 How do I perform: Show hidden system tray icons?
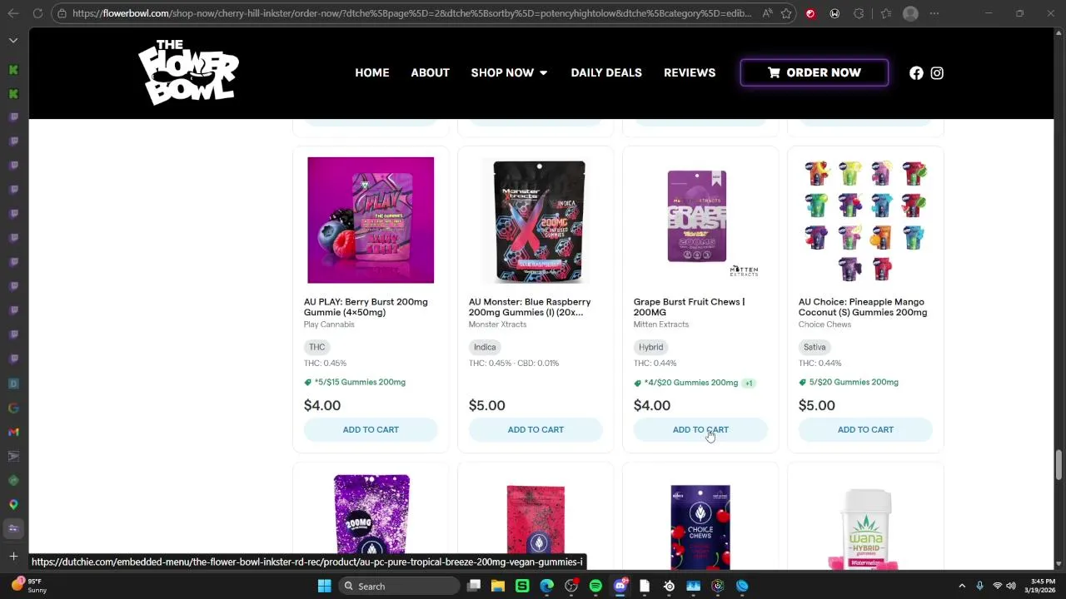pyautogui.click(x=962, y=586)
